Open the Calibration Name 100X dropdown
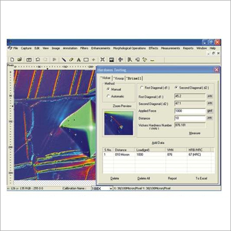Image resolution: width=231 pixels, height=231 pixels. [x=111, y=188]
